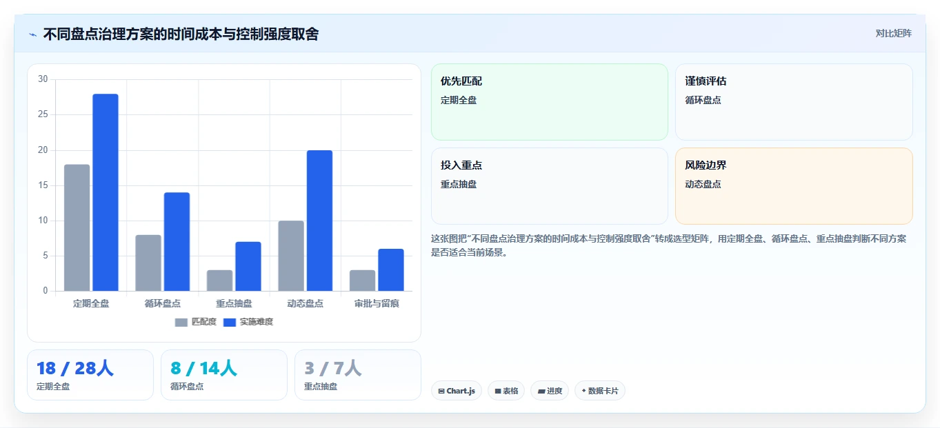Click the blue 实施难度 bar for 审批与留痕
This screenshot has height=428, width=940.
coord(391,269)
